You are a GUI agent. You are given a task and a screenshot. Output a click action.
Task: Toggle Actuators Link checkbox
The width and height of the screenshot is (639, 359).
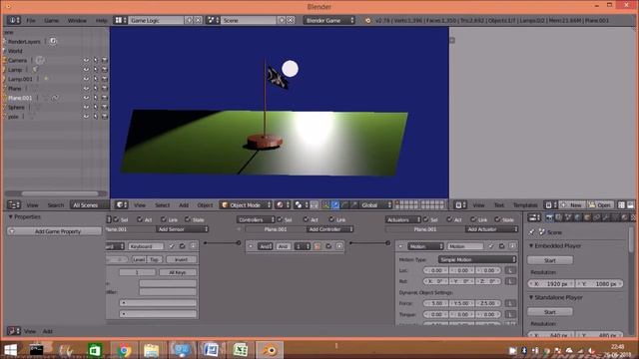tap(473, 219)
